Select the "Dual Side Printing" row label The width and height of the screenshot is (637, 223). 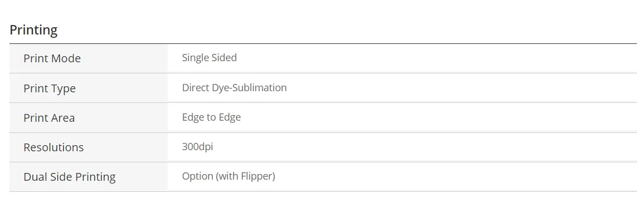69,177
